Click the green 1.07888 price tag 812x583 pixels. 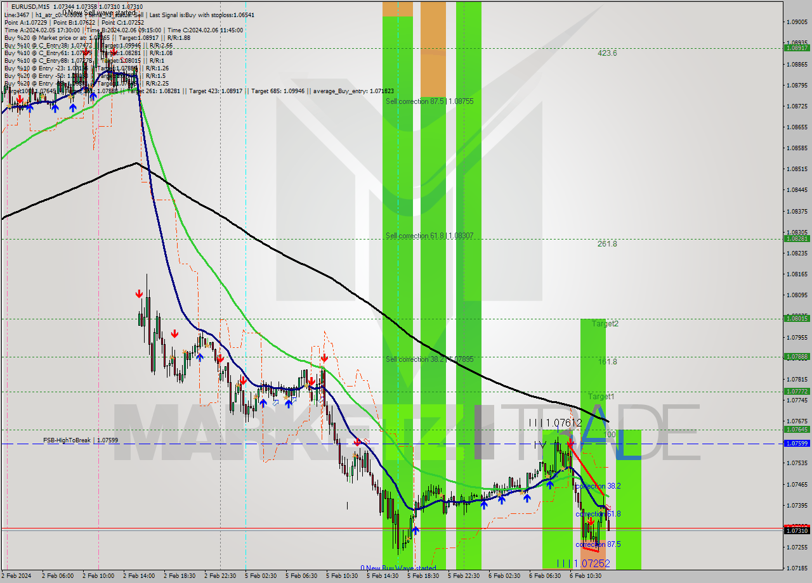tap(797, 357)
